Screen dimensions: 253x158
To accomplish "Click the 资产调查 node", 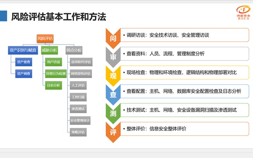I will click(x=24, y=74).
